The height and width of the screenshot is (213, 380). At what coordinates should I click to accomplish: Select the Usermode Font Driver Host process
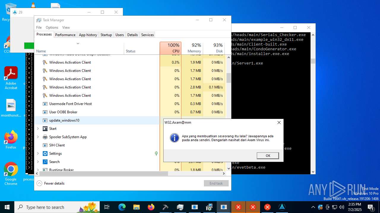pyautogui.click(x=130, y=104)
